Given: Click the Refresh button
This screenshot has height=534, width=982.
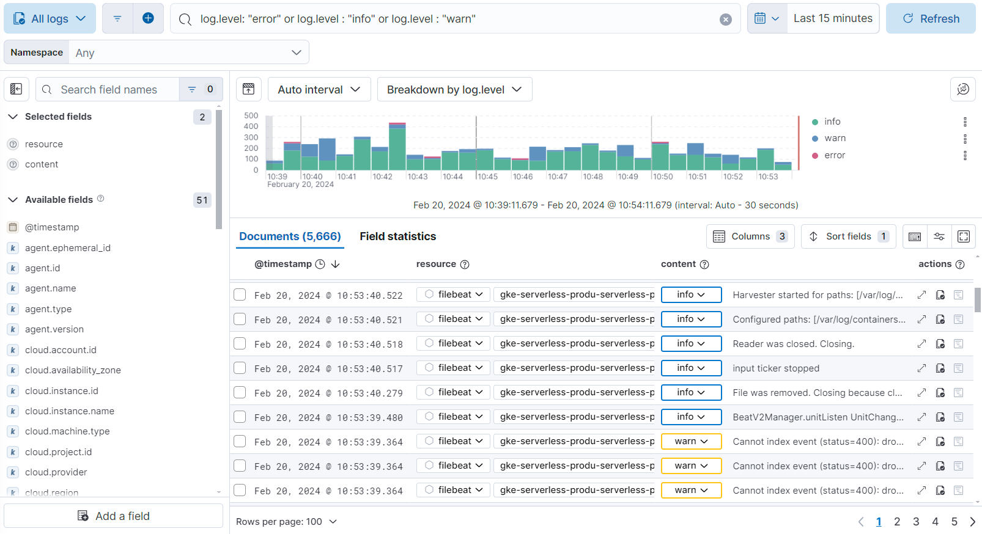Looking at the screenshot, I should click(x=930, y=18).
